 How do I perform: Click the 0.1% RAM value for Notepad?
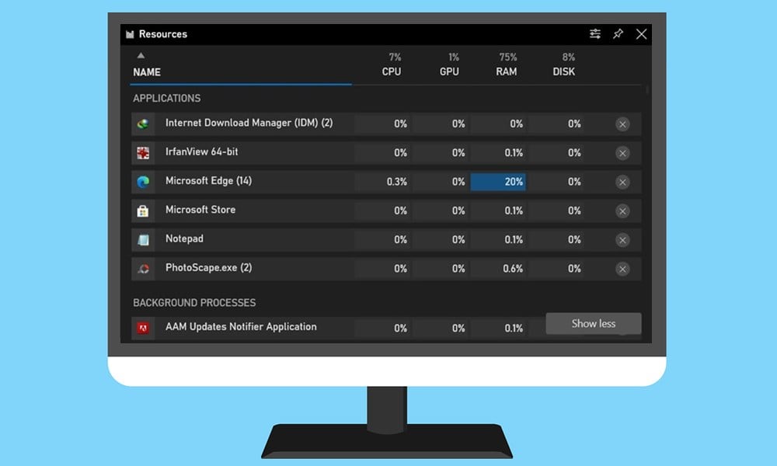click(514, 240)
